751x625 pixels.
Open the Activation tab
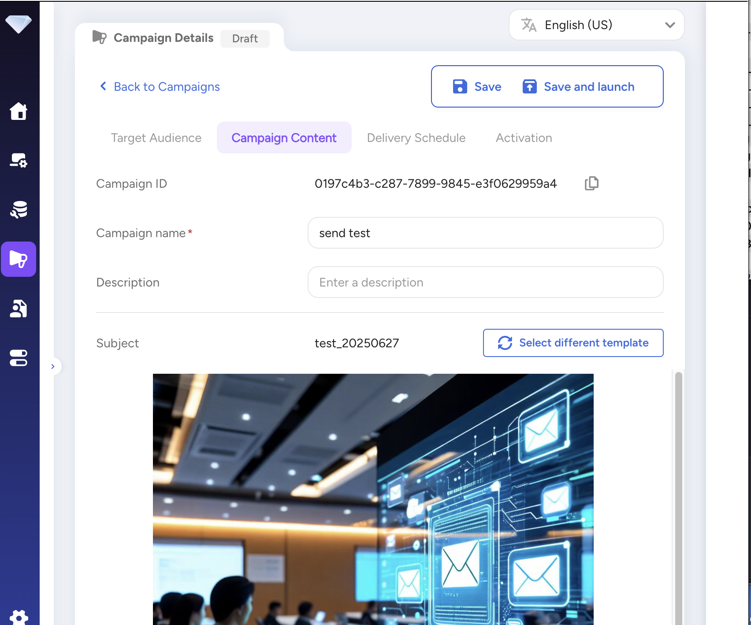(524, 138)
